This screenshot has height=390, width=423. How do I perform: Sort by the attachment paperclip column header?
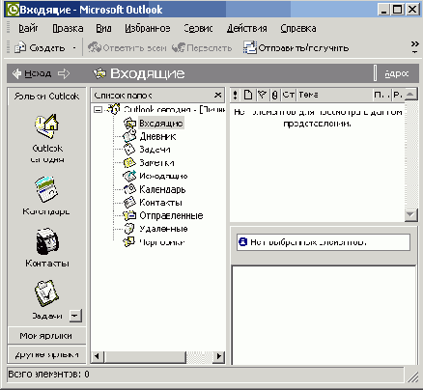pyautogui.click(x=274, y=95)
